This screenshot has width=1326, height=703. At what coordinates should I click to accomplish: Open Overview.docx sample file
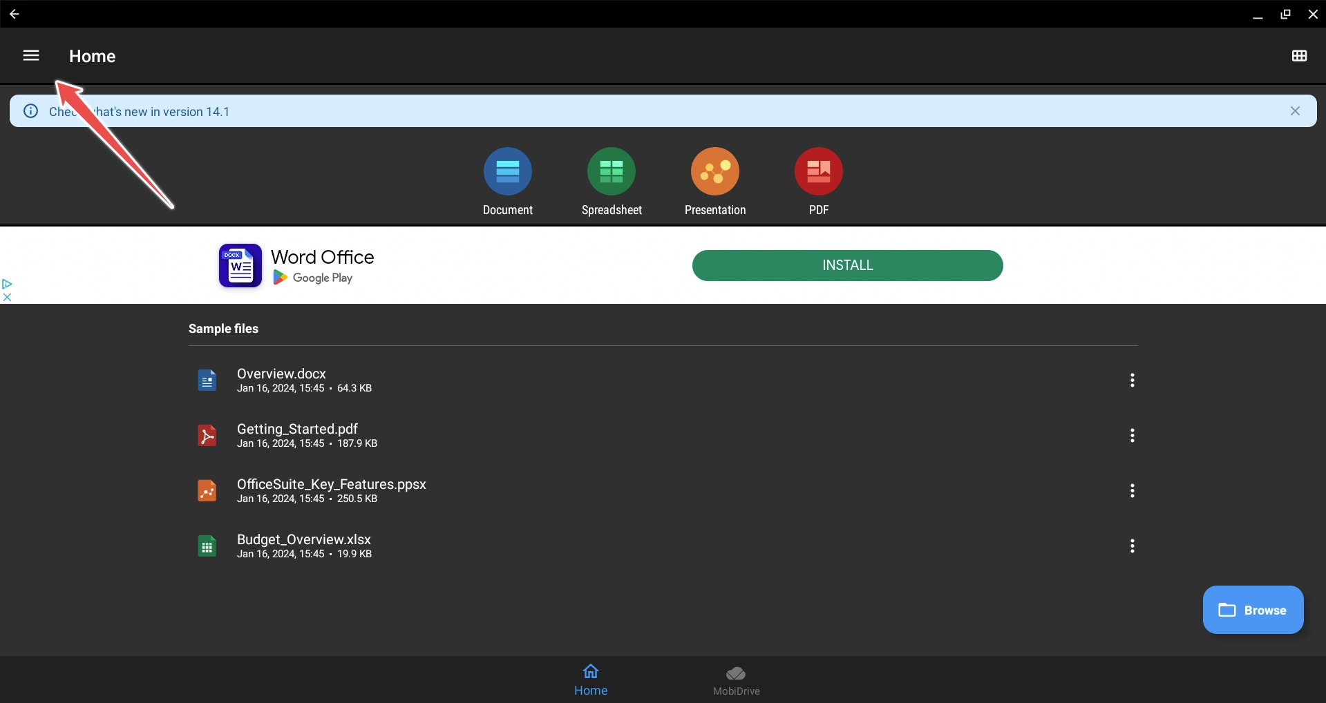pos(281,380)
